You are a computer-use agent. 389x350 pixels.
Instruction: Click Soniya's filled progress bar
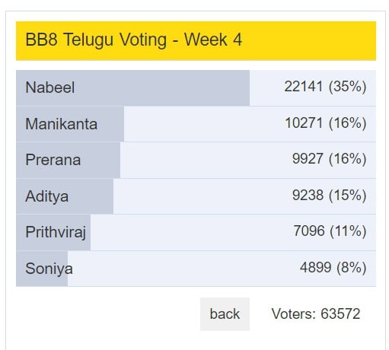click(x=42, y=269)
